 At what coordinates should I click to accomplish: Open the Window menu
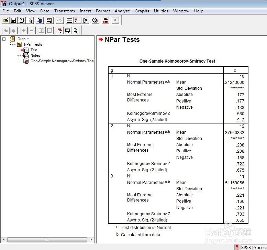click(181, 11)
